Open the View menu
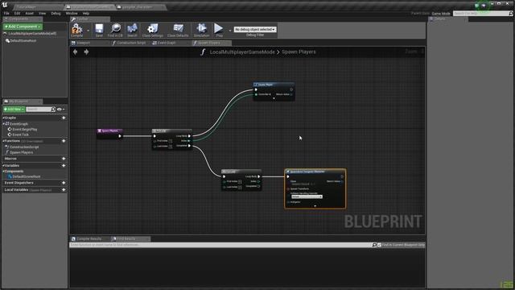 click(x=42, y=14)
